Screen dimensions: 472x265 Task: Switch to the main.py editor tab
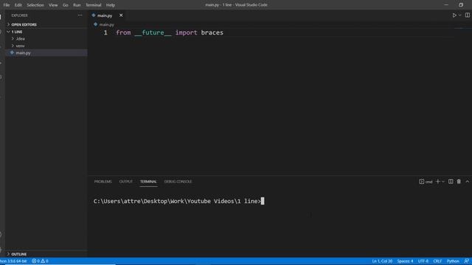pos(105,15)
